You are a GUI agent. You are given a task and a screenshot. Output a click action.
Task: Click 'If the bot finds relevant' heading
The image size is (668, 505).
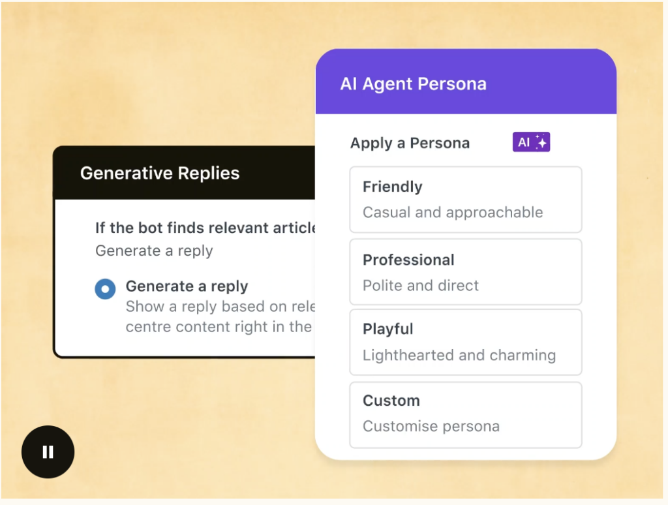(x=205, y=228)
